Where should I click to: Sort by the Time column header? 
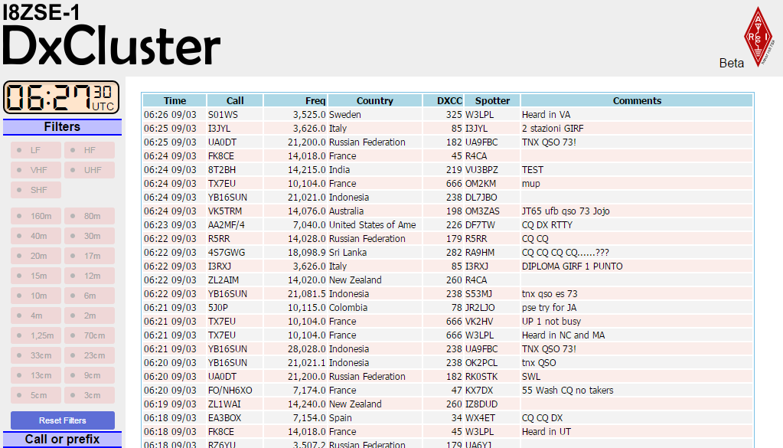175,100
